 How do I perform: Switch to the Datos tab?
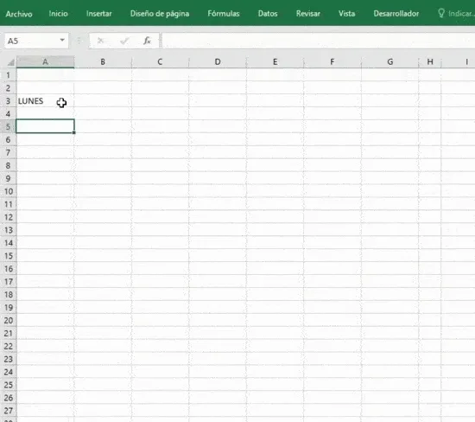(268, 14)
